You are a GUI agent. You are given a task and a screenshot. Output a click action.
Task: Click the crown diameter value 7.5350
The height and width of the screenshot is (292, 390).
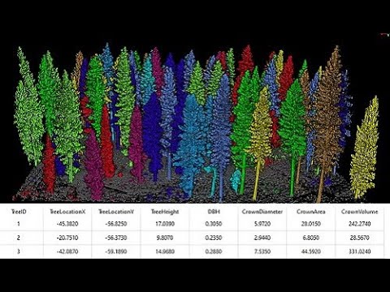click(262, 251)
